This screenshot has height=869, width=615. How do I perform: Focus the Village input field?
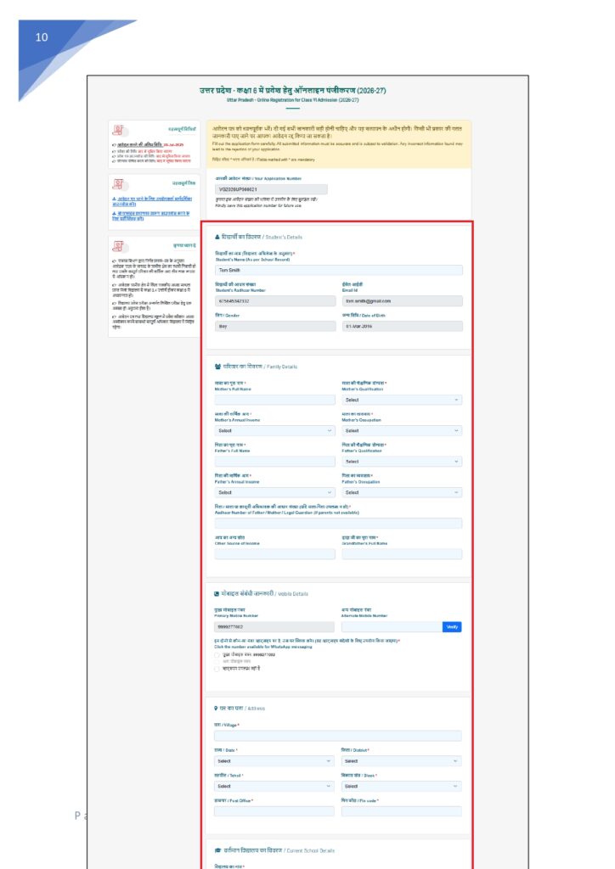click(x=338, y=736)
